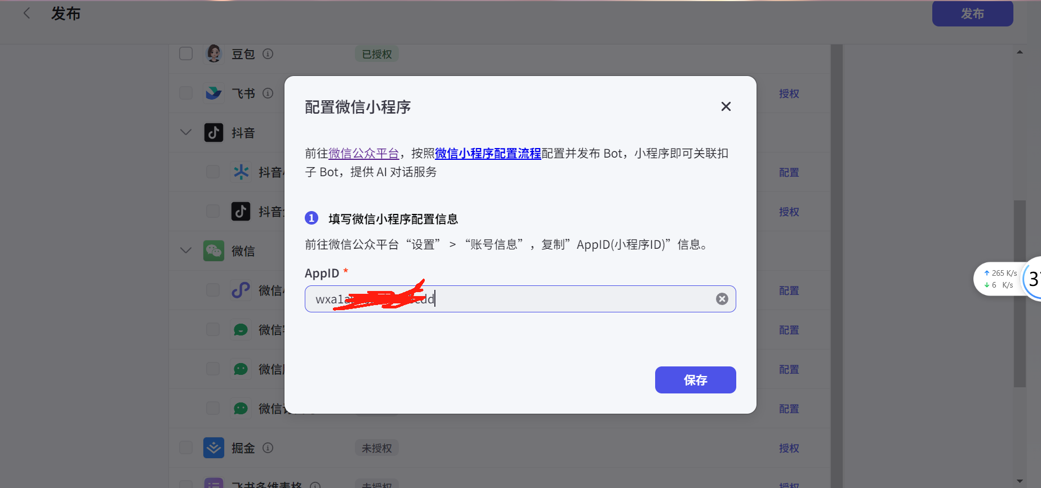The height and width of the screenshot is (488, 1041).
Task: Click the 抖音 platform icon
Action: 213,132
